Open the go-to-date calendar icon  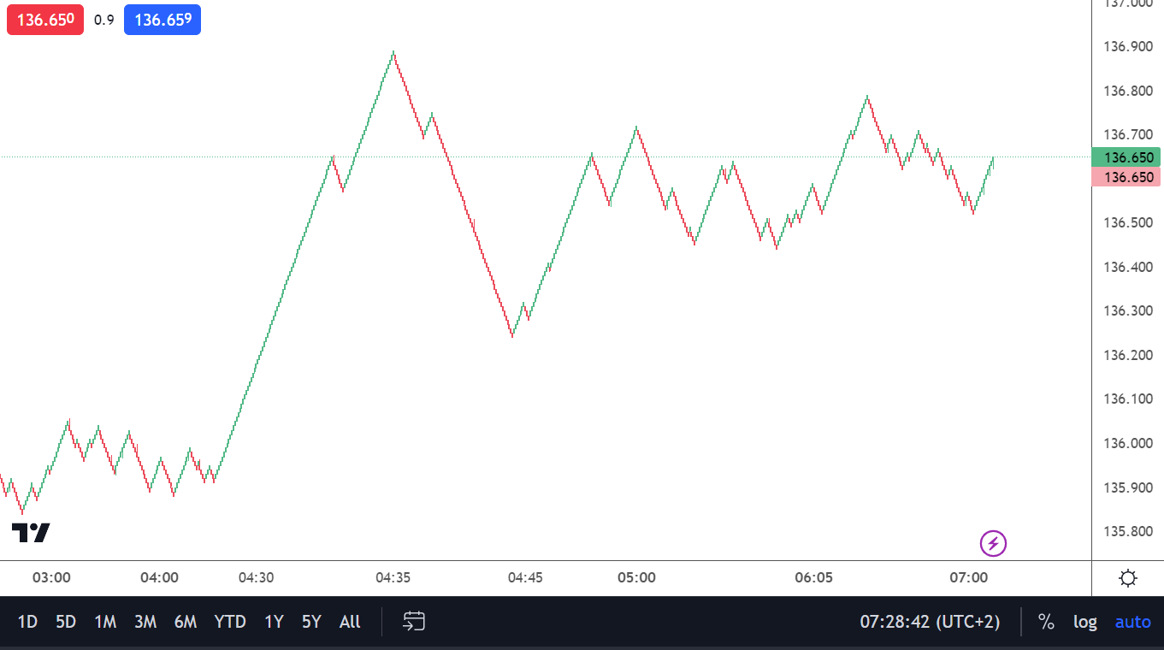[415, 622]
